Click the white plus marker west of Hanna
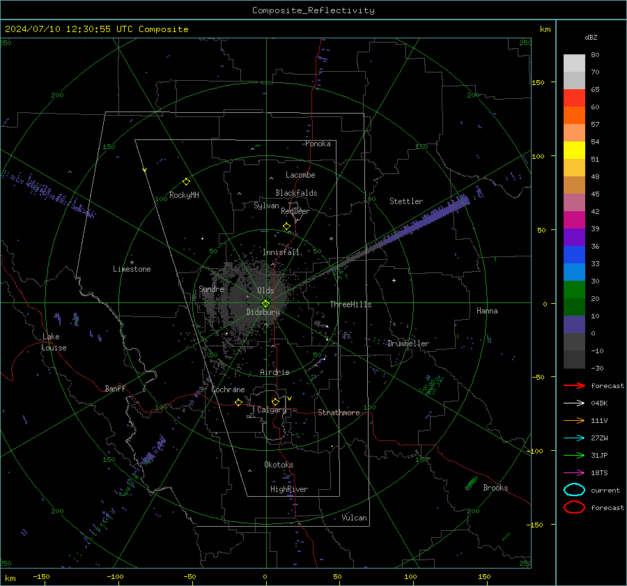The image size is (627, 586). 394,280
